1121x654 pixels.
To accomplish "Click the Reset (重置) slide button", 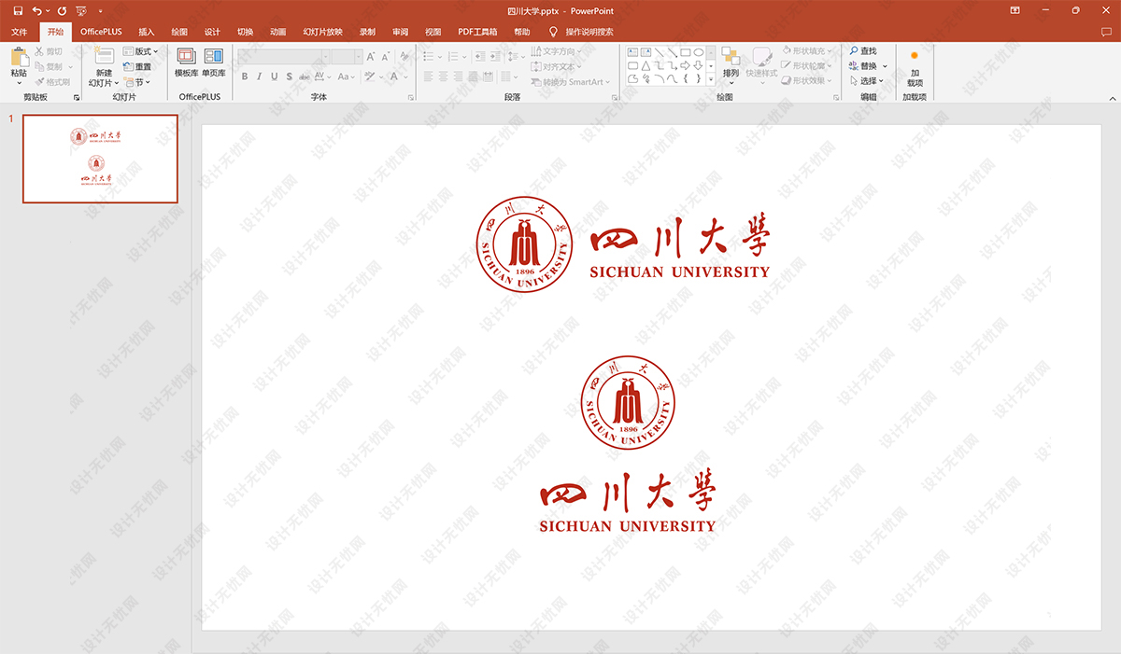I will tap(137, 66).
